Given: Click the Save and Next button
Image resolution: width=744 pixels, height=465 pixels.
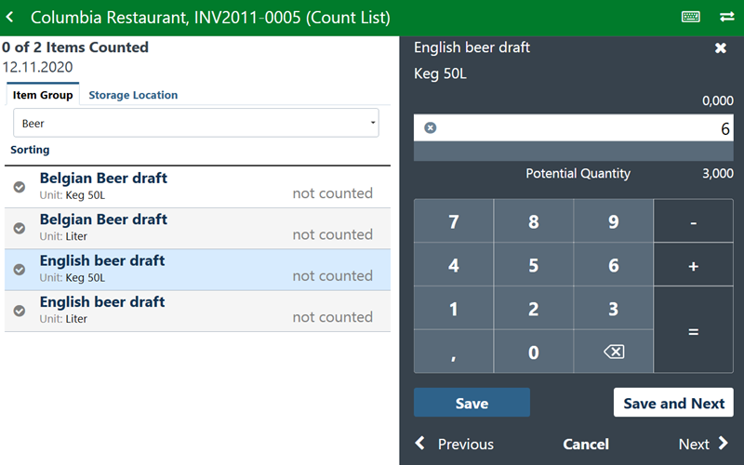Looking at the screenshot, I should coord(673,403).
